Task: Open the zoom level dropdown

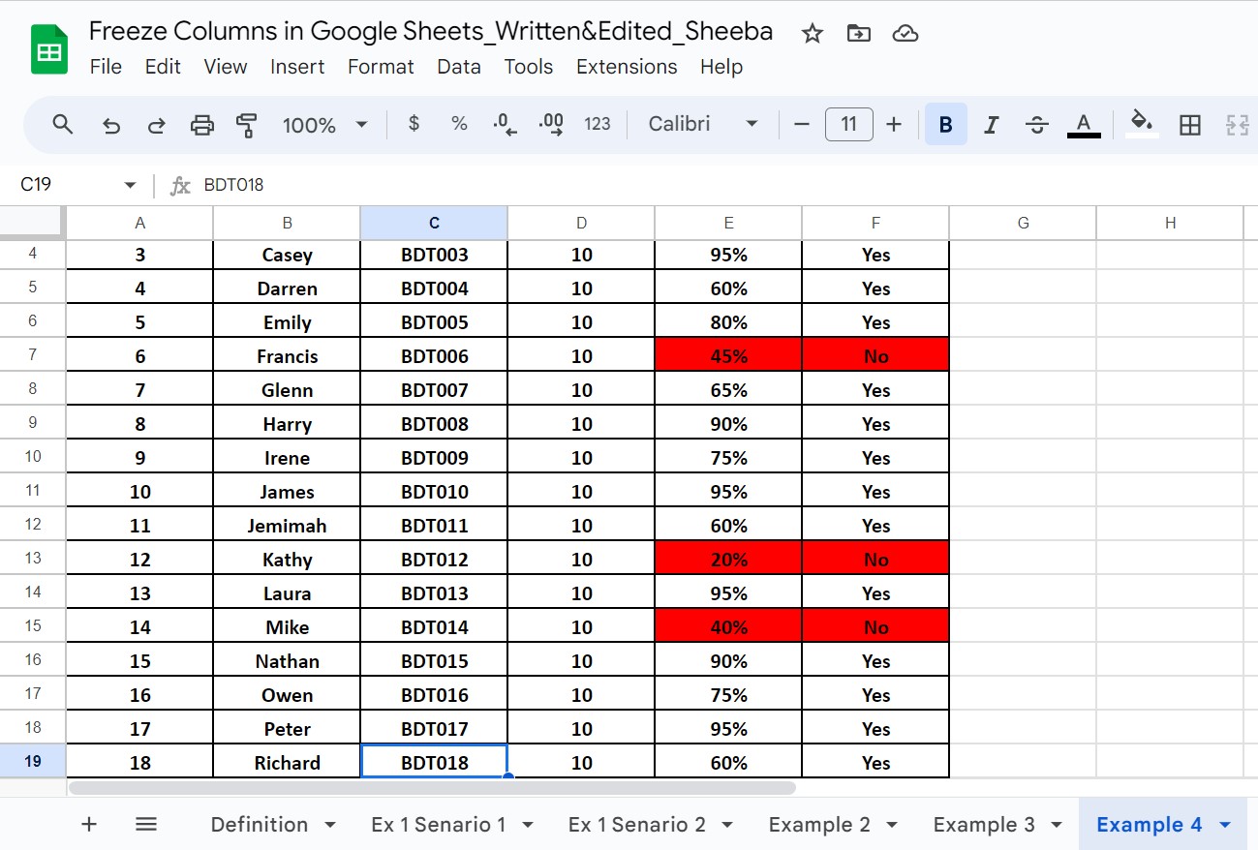Action: coord(324,124)
